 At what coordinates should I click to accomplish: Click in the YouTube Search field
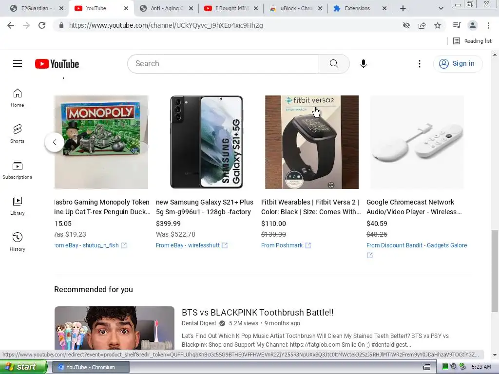tap(223, 64)
